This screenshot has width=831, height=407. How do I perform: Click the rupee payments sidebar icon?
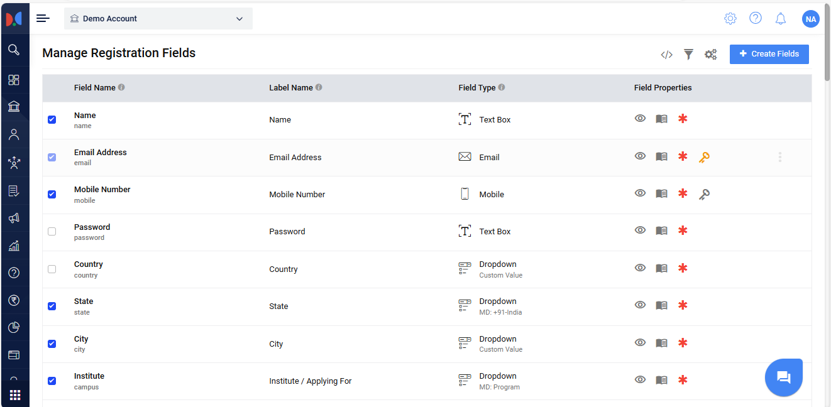tap(14, 300)
